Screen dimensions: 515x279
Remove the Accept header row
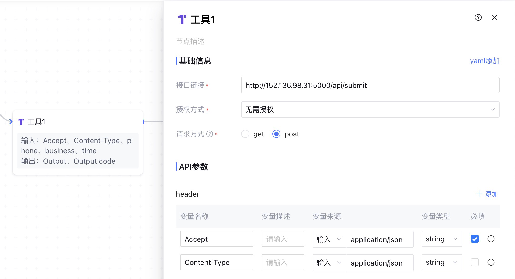491,239
